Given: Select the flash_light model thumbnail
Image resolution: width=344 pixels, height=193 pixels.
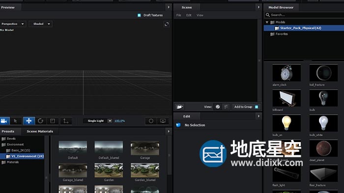Looking at the screenshot, I should click(x=287, y=173).
